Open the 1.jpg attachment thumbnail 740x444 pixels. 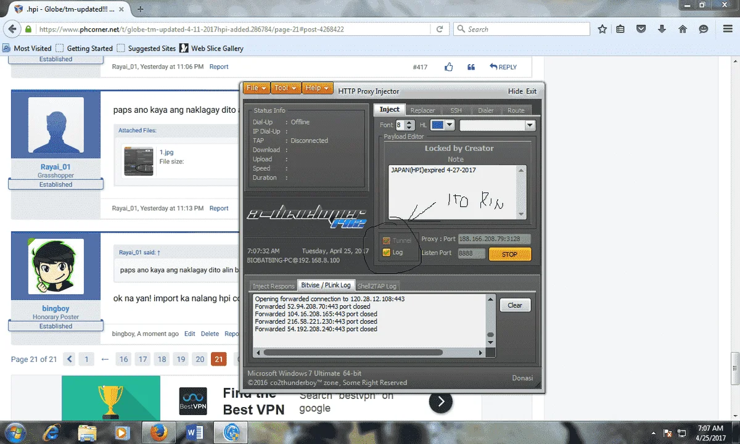coord(139,161)
